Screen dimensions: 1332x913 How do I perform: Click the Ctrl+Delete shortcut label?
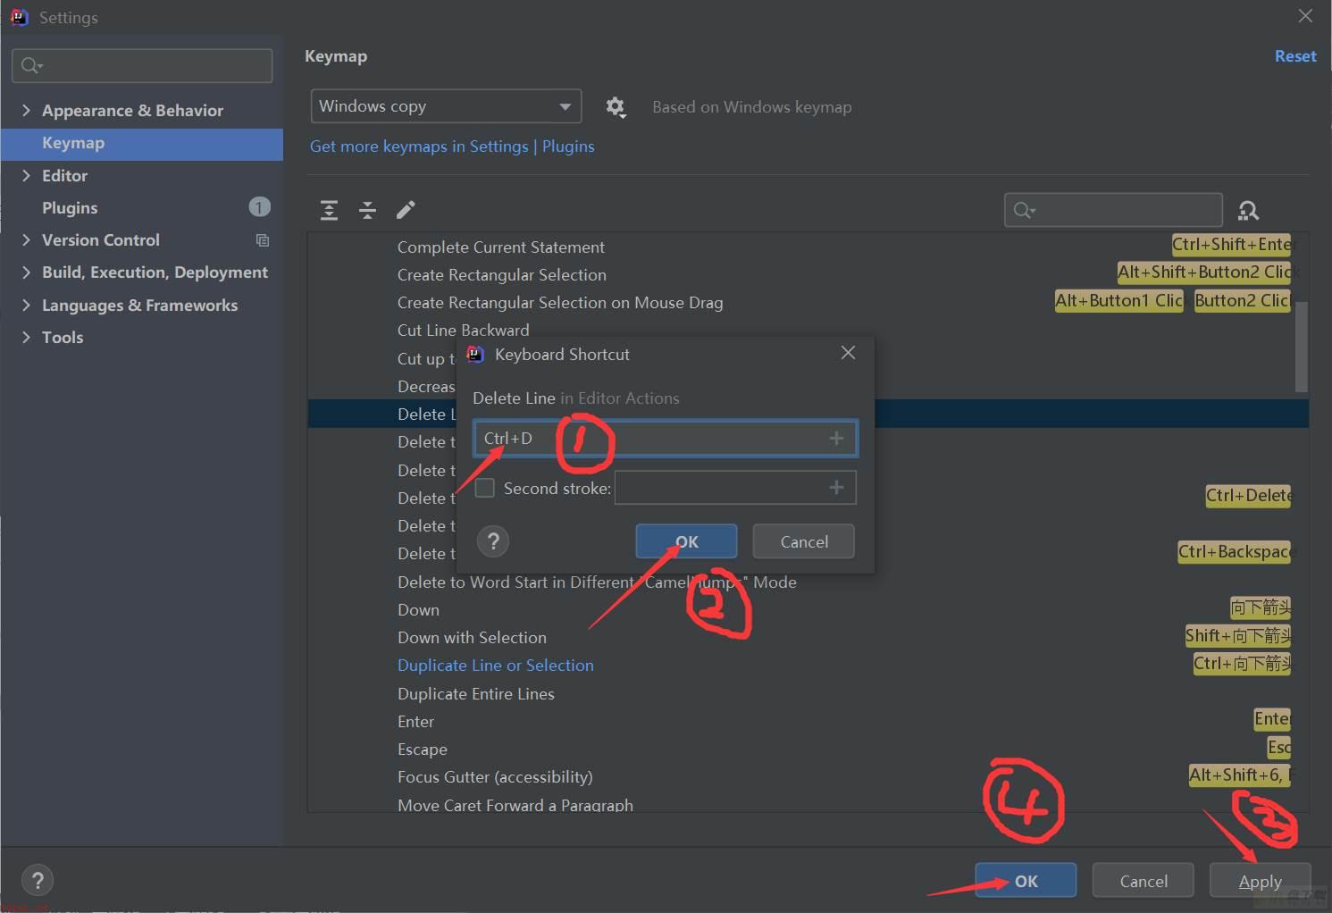click(x=1248, y=496)
